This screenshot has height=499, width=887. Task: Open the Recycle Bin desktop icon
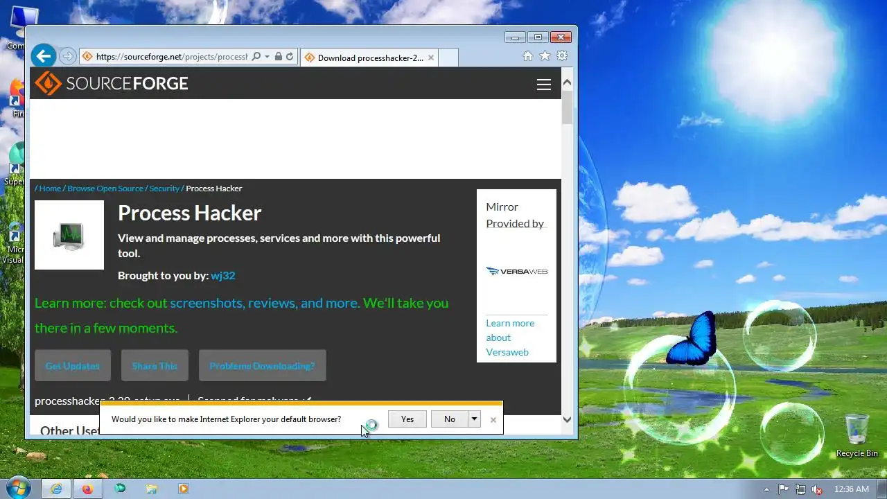(857, 435)
